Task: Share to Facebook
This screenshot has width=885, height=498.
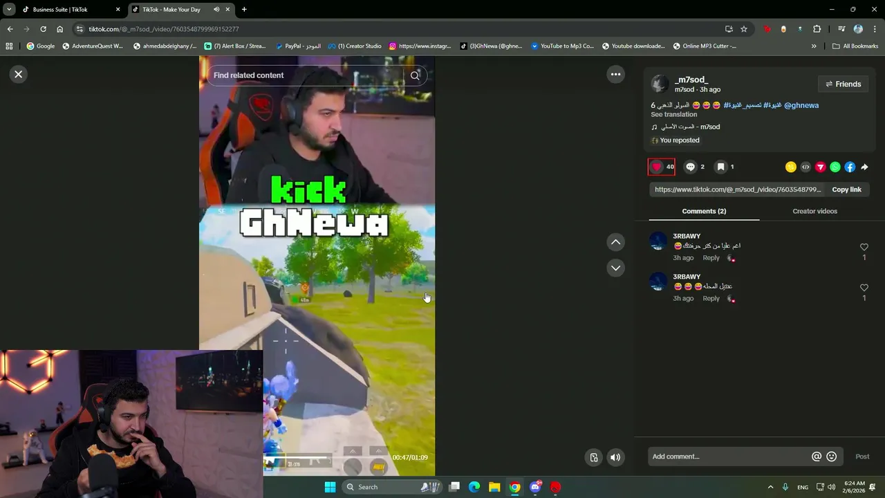Action: tap(850, 167)
